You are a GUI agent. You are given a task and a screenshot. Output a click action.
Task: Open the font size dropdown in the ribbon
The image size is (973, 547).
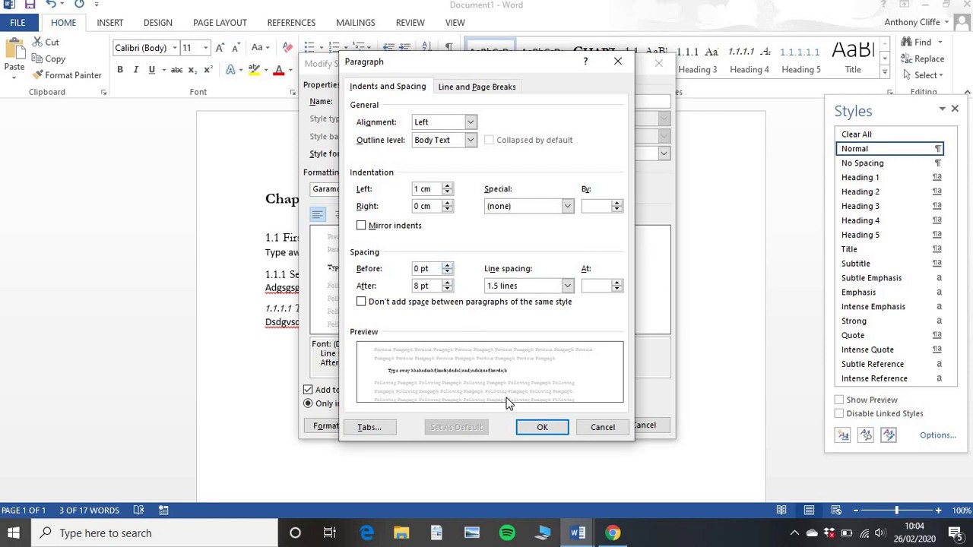(x=205, y=48)
